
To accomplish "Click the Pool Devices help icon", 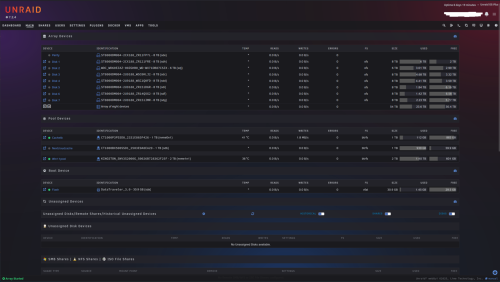I will pos(455,118).
